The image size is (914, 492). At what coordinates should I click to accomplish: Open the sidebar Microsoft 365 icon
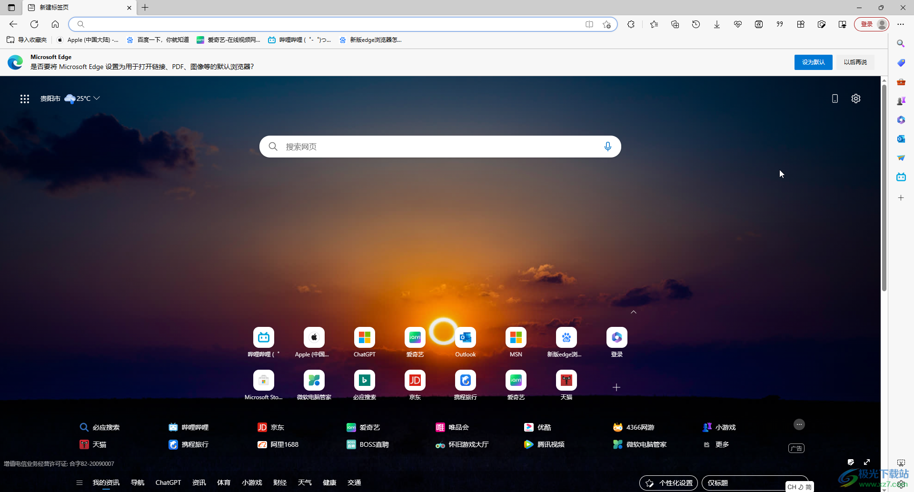pos(901,120)
